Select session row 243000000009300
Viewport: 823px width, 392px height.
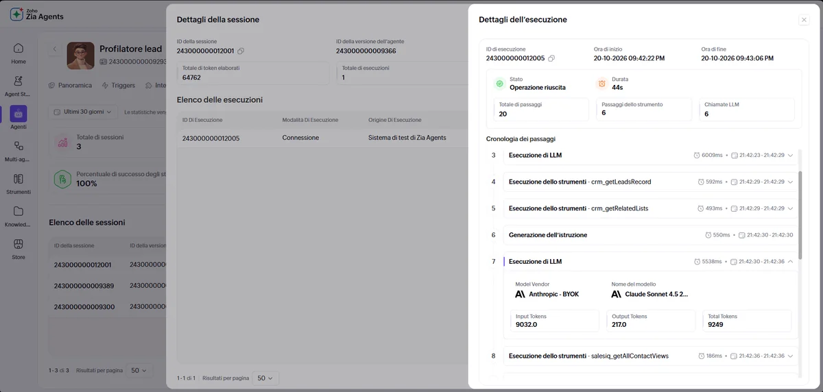(107, 306)
